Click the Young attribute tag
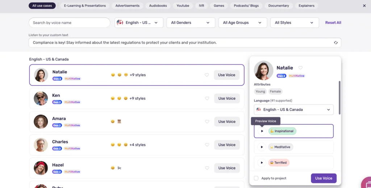The width and height of the screenshot is (371, 188). (x=260, y=91)
